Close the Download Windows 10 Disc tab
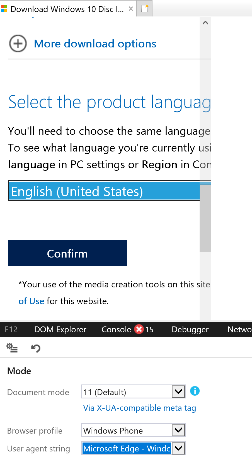Image resolution: width=252 pixels, height=476 pixels. coord(131,9)
